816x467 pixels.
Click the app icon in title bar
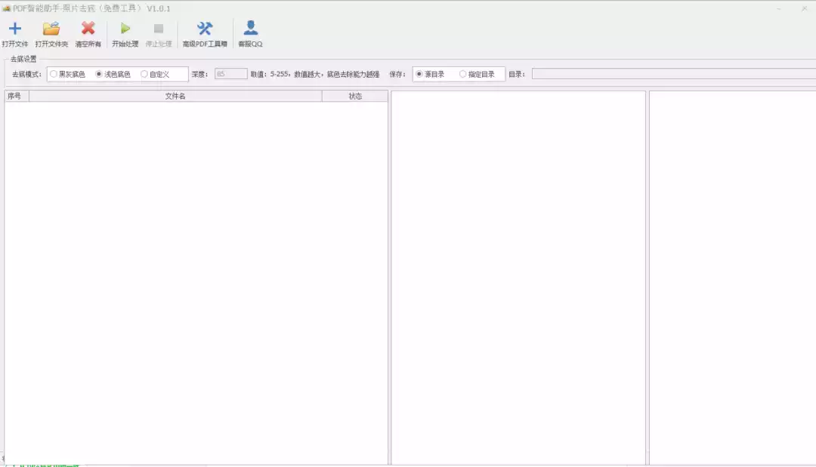tap(6, 8)
